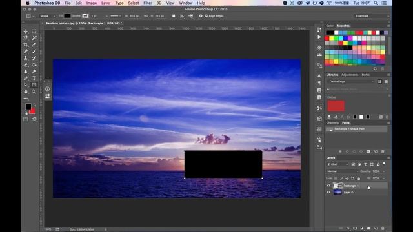
Task: Select the Rectangle shape tool
Action: [34, 85]
